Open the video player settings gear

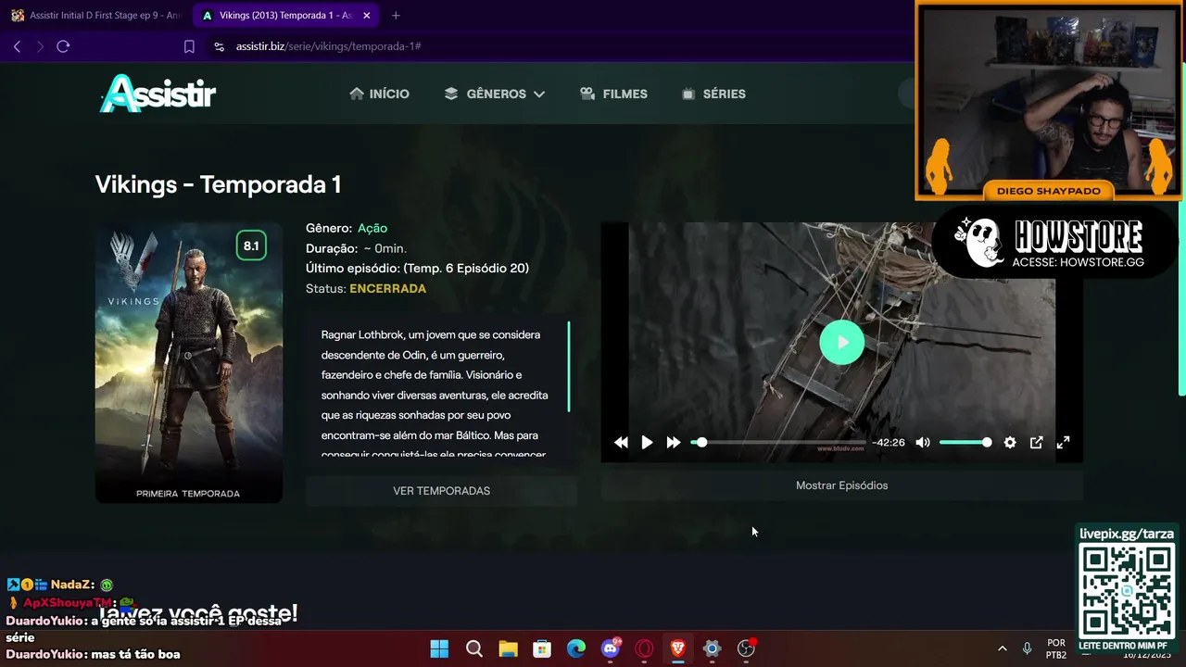click(1010, 443)
